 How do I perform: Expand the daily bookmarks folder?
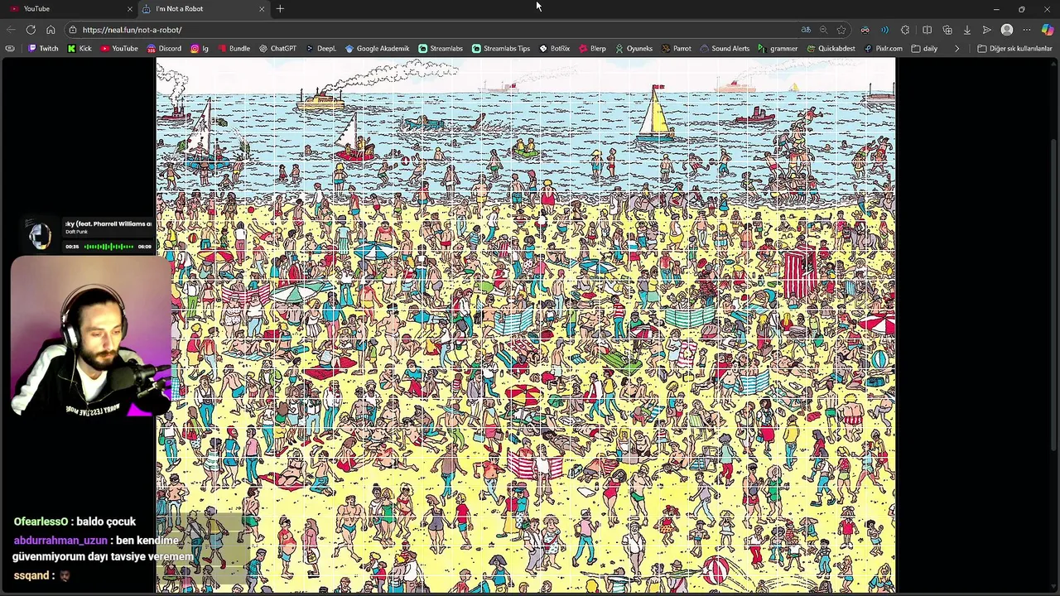924,49
